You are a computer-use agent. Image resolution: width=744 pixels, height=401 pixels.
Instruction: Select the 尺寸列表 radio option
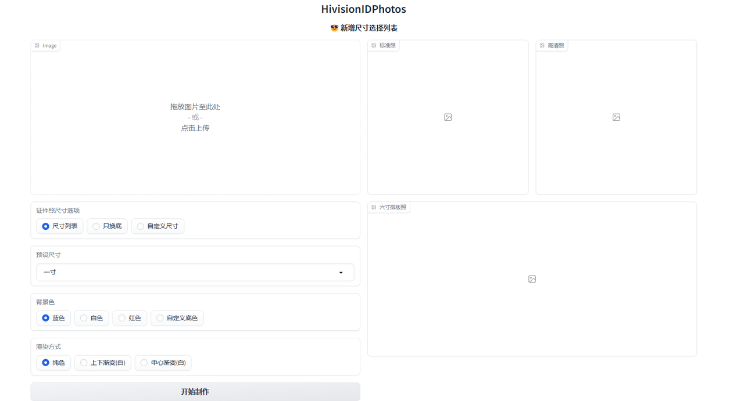[46, 226]
